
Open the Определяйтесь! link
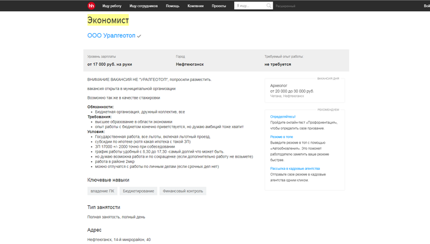(283, 116)
